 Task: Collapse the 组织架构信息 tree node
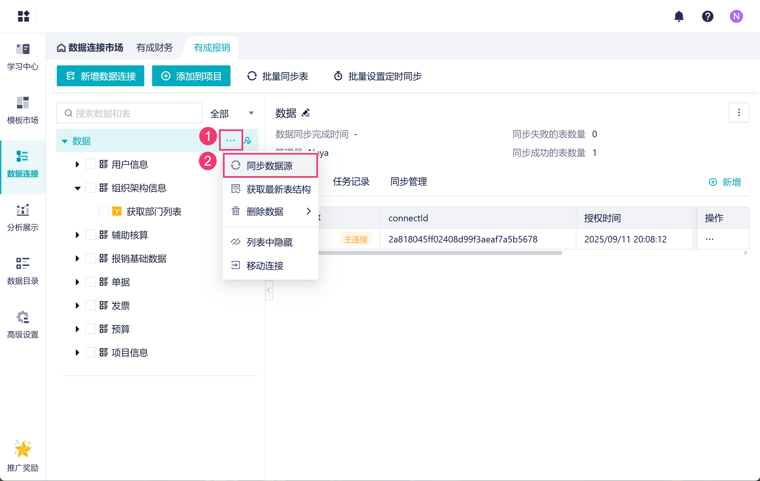click(x=77, y=188)
